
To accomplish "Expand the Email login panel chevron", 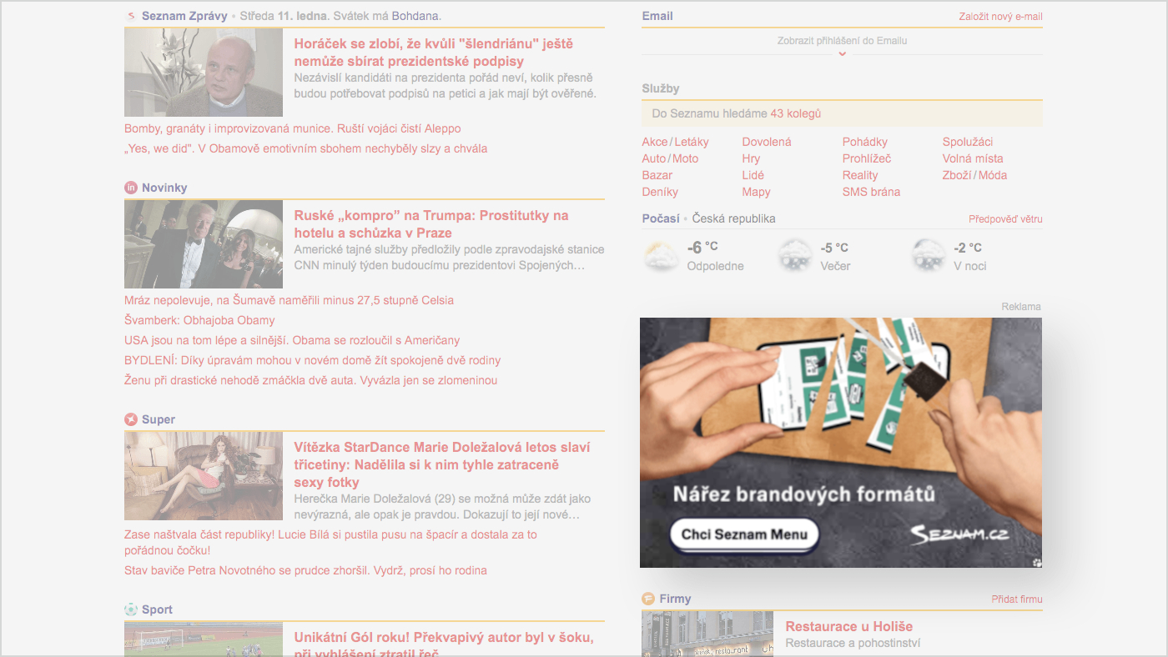I will coord(842,53).
